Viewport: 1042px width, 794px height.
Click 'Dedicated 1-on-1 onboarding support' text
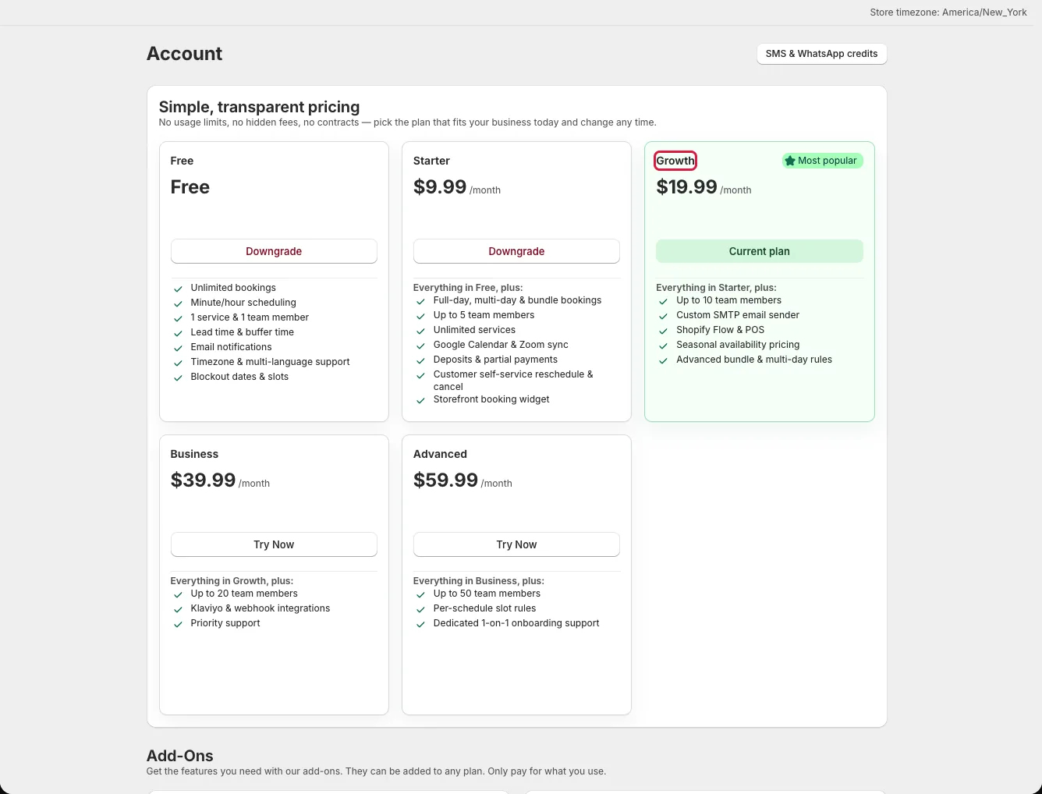click(x=516, y=623)
